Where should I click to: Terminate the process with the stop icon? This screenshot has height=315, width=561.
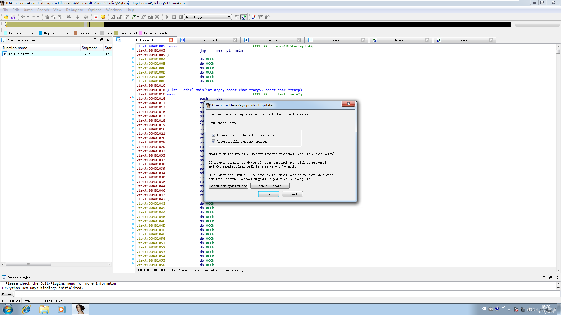coord(181,17)
